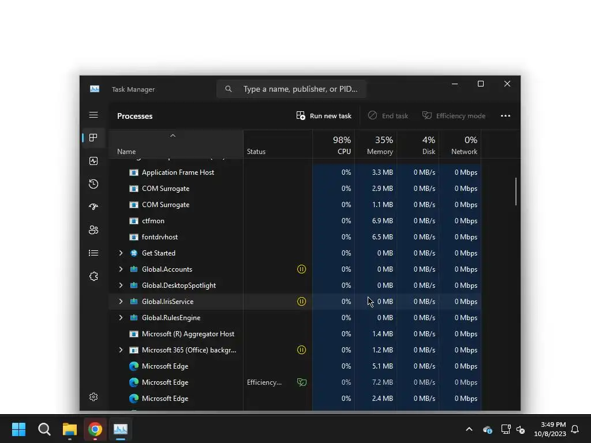Show hidden system tray icons

469,429
